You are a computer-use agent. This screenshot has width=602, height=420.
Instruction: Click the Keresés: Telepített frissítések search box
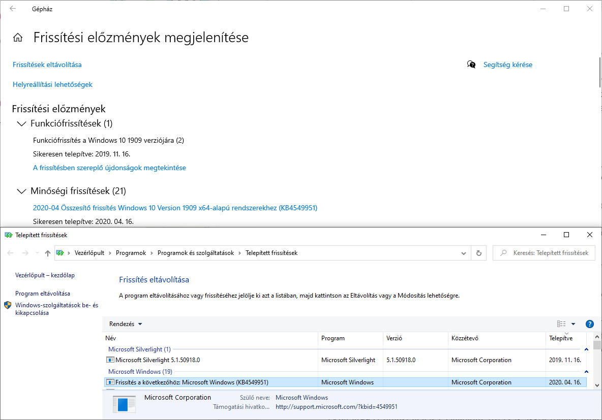pos(544,253)
